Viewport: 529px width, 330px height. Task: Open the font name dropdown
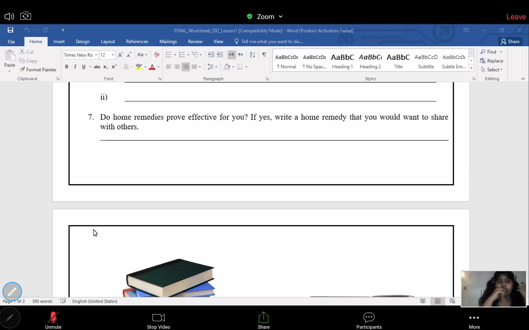coord(96,55)
